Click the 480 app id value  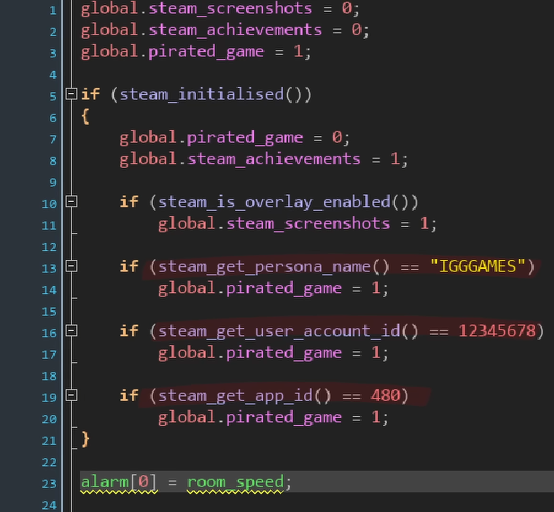[386, 395]
